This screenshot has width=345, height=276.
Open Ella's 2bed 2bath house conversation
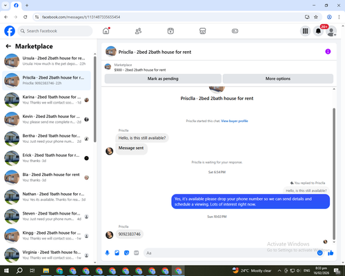click(x=46, y=177)
